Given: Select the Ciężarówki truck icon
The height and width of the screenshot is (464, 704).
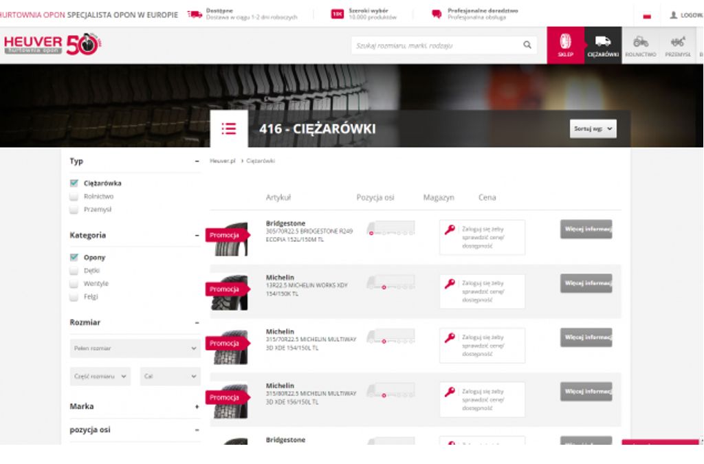Looking at the screenshot, I should tap(603, 45).
